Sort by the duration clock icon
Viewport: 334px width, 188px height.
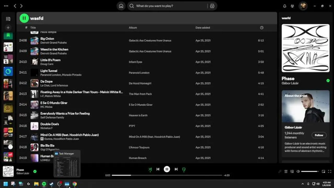pos(262,28)
